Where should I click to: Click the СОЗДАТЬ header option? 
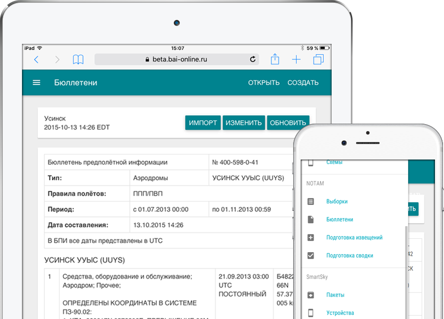303,83
